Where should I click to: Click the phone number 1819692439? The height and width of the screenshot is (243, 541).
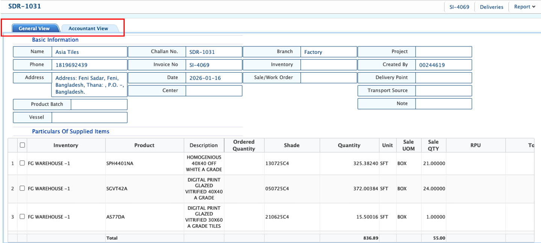click(71, 65)
